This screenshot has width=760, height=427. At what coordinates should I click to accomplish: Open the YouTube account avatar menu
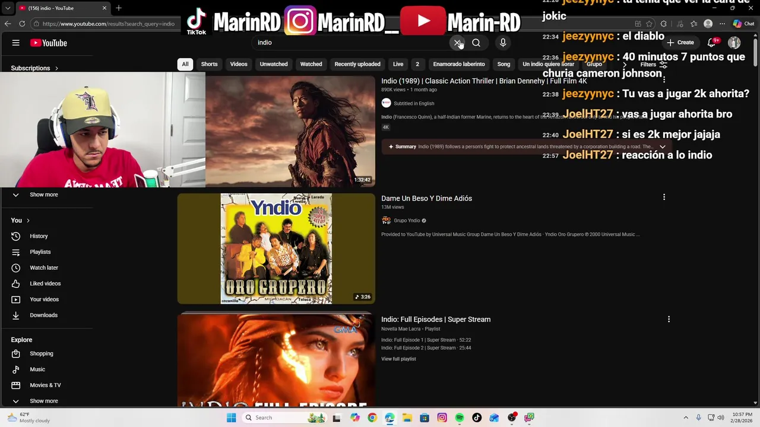pyautogui.click(x=734, y=43)
